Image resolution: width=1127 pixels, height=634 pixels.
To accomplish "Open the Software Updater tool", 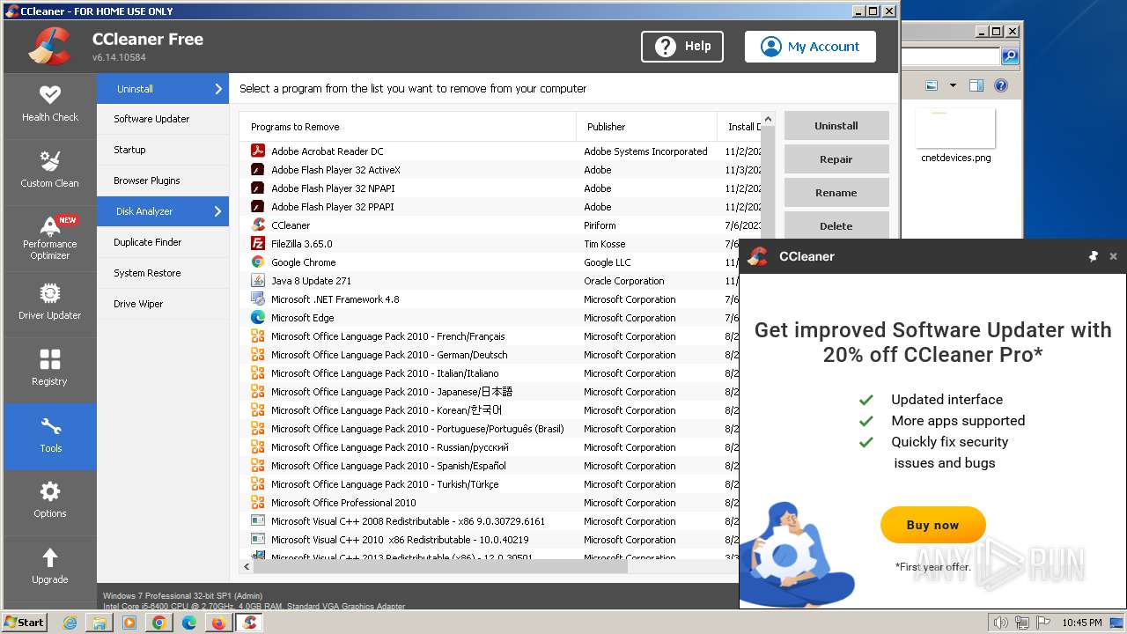I will tap(163, 119).
